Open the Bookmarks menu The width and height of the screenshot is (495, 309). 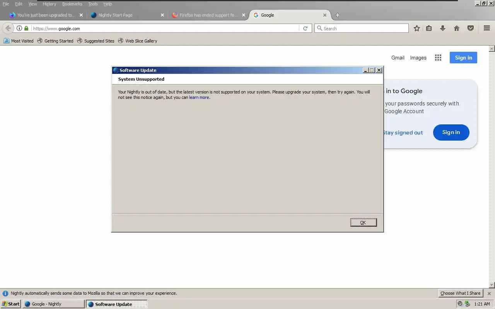tap(72, 4)
